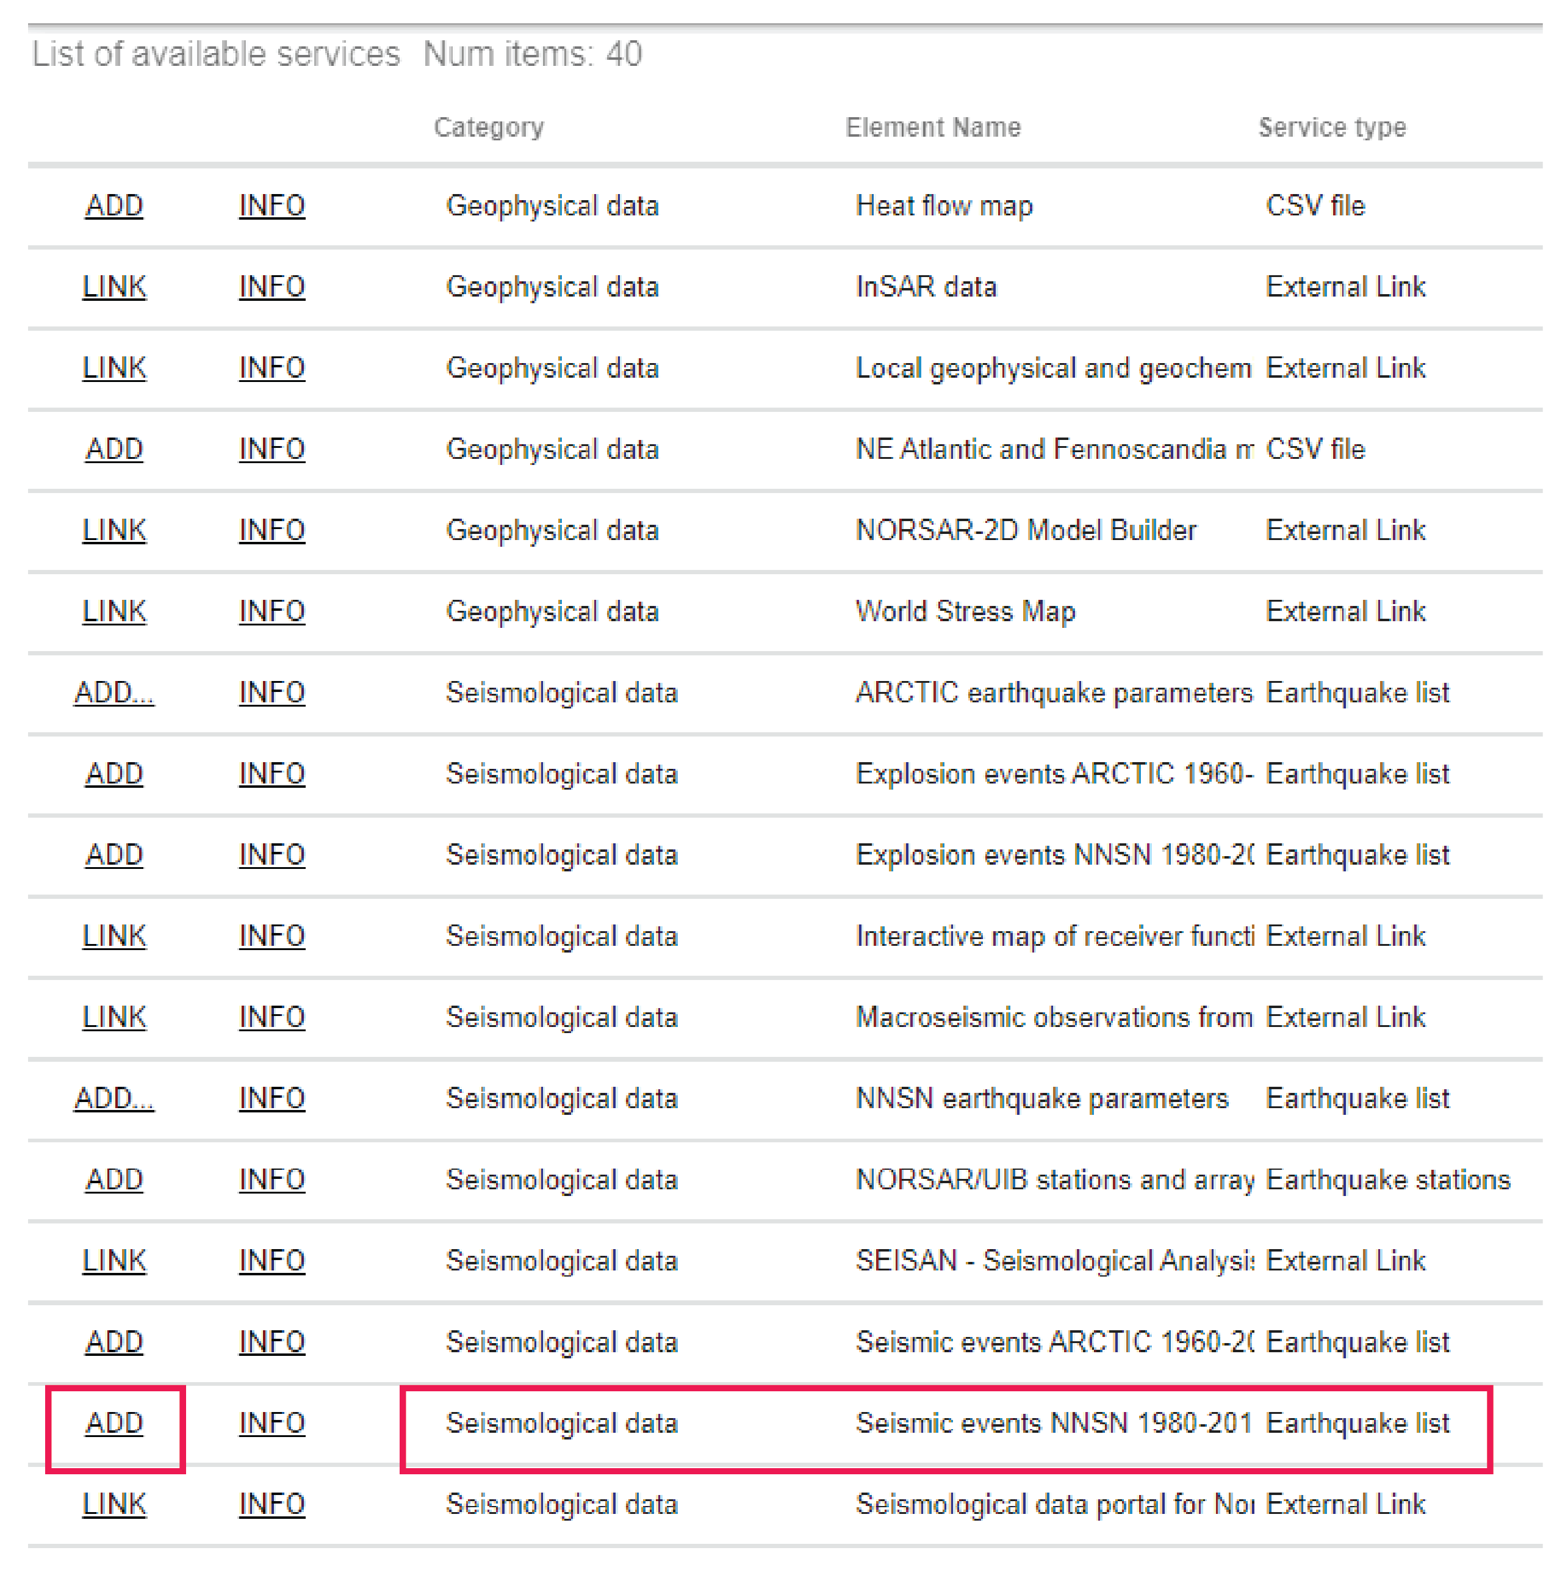This screenshot has width=1568, height=1578.
Task: Follow LINK for Macroseismic observations
Action: tap(114, 1018)
